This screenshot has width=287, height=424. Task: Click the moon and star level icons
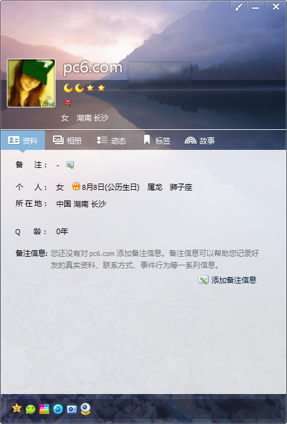84,88
